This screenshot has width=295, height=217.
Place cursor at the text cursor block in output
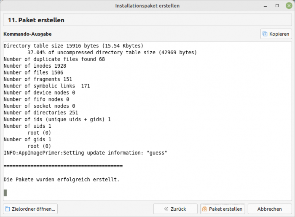[x=5, y=193]
